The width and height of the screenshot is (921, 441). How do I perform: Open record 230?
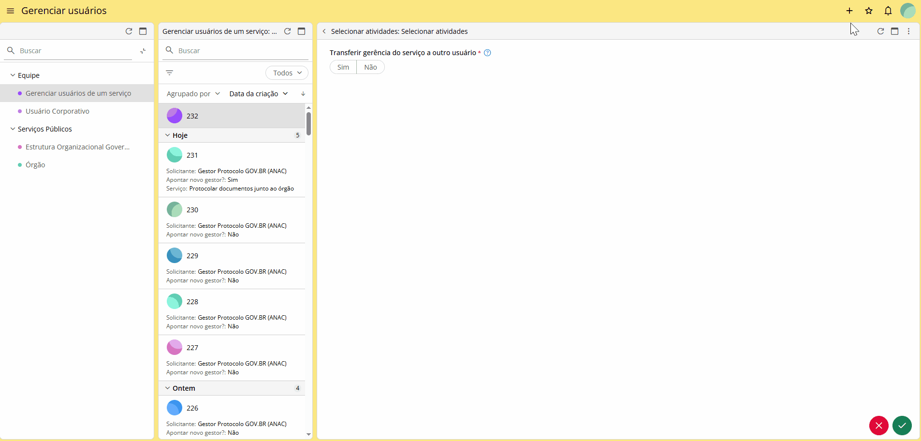pos(232,220)
